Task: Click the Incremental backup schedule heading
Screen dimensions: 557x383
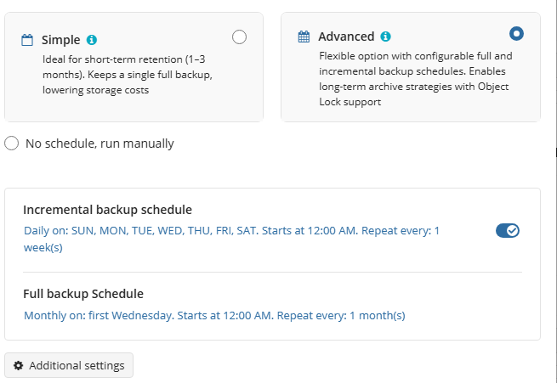Action: [x=107, y=210]
